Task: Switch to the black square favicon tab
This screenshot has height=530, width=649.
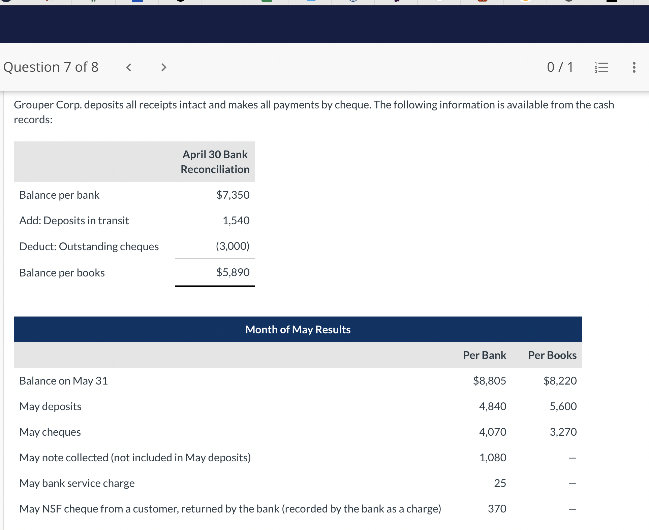Action: (x=612, y=1)
